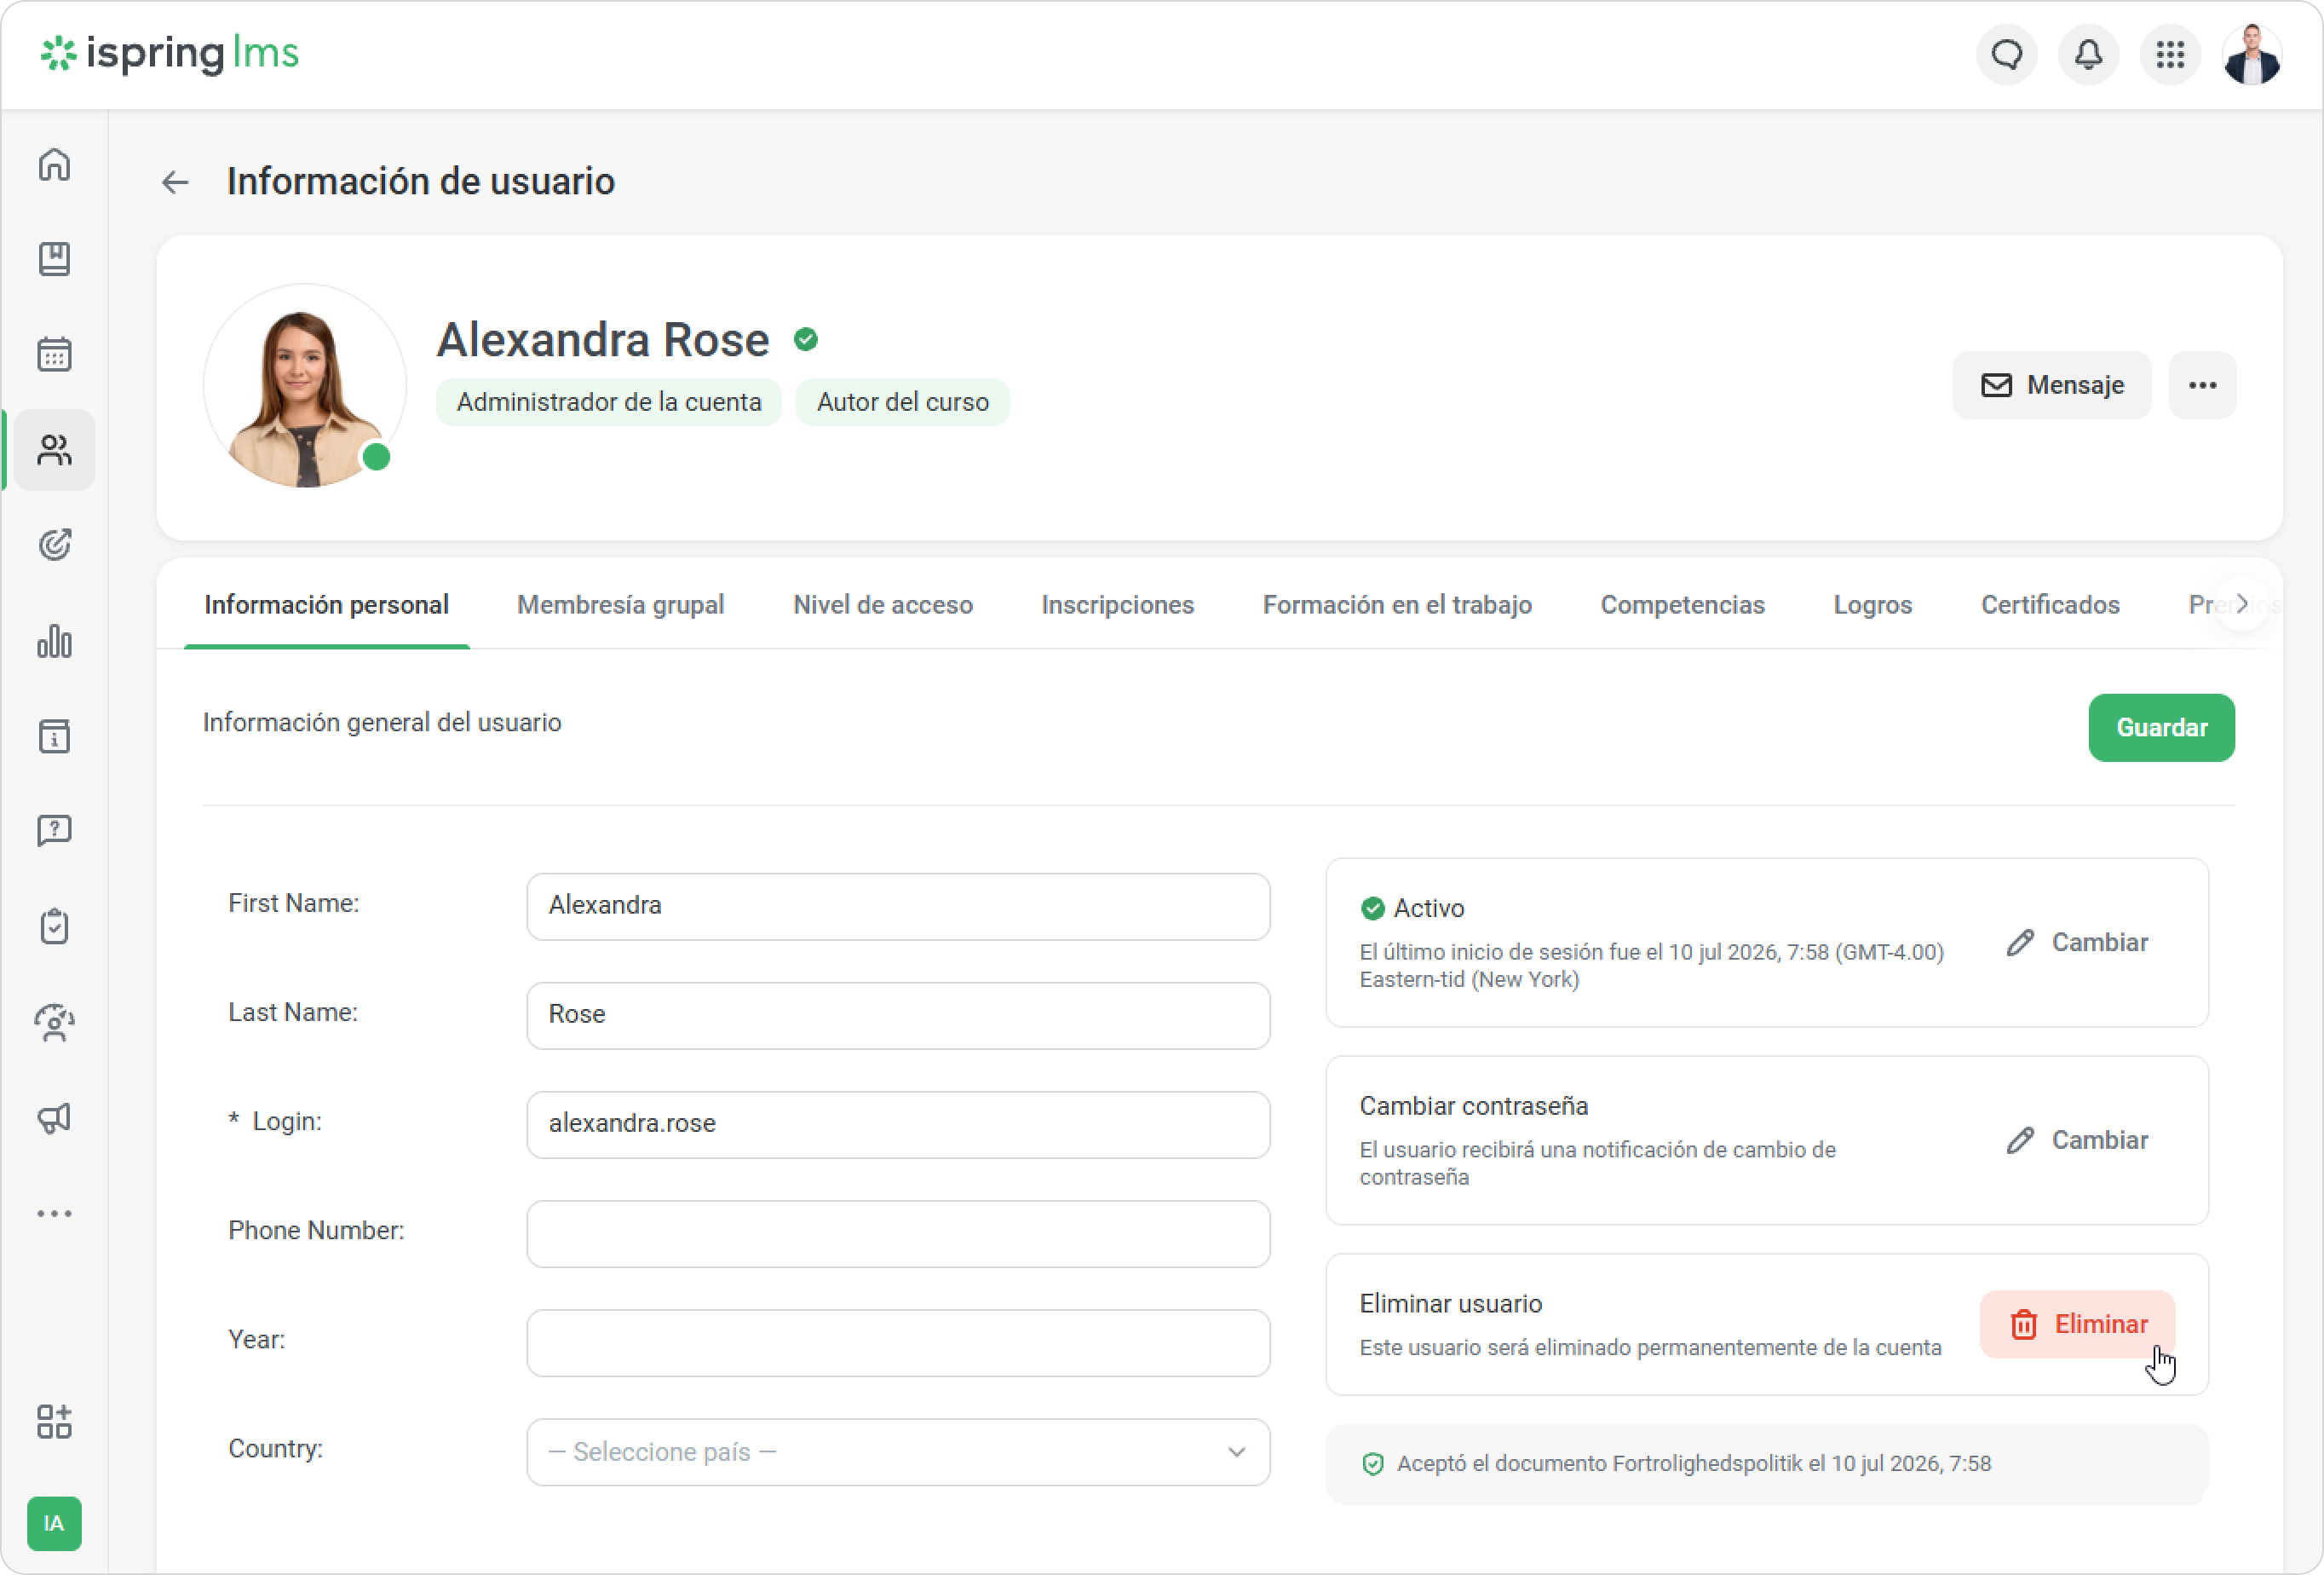Image resolution: width=2324 pixels, height=1575 pixels.
Task: Click the Phone Number input field
Action: (898, 1234)
